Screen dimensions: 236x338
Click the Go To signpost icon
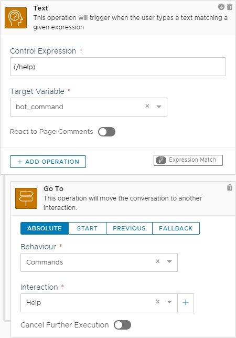[x=26, y=198]
